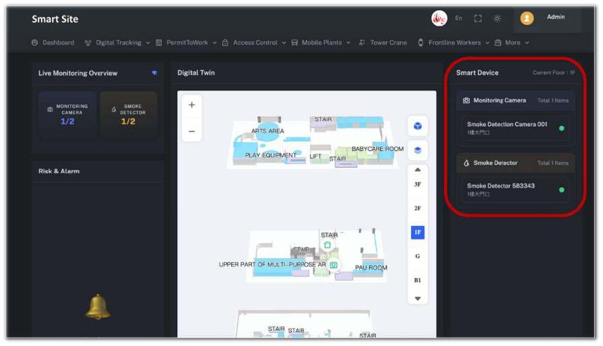Image resolution: width=603 pixels, height=346 pixels.
Task: Click smoke detector marker on map
Action: coord(327,245)
